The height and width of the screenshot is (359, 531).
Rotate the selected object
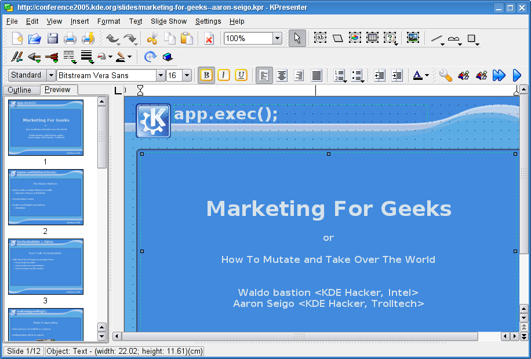coord(150,57)
